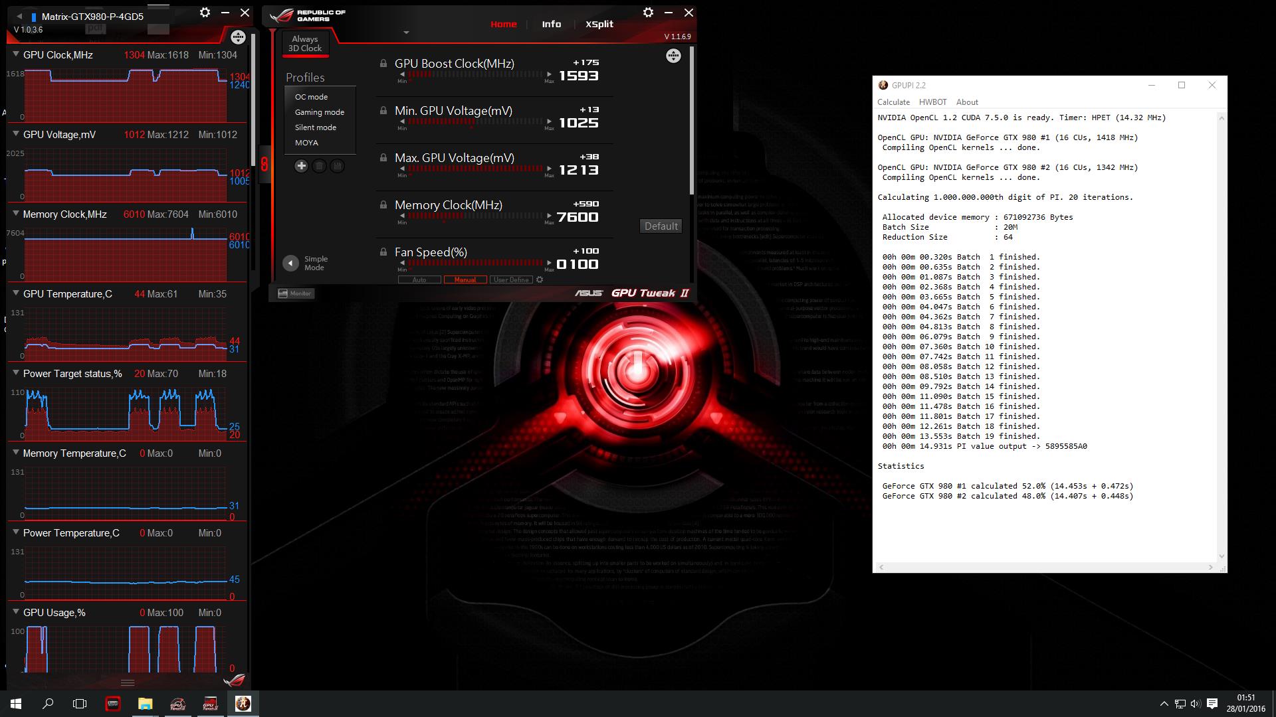Select Gaming mode profile
This screenshot has height=717, width=1276.
click(320, 112)
